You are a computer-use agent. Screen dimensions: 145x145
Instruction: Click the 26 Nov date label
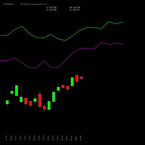tap(53, 138)
